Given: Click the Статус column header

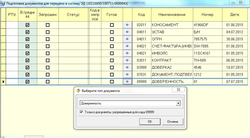Looking at the screenshot, I should pos(73,15).
